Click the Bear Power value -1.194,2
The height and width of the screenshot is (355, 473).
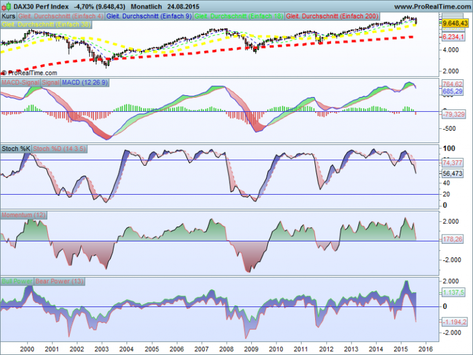455,322
